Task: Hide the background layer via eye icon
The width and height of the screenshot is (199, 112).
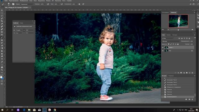Action: tap(163, 51)
